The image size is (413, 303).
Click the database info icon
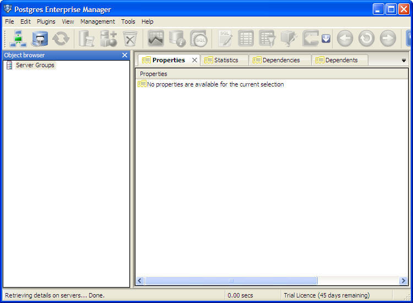(177, 39)
